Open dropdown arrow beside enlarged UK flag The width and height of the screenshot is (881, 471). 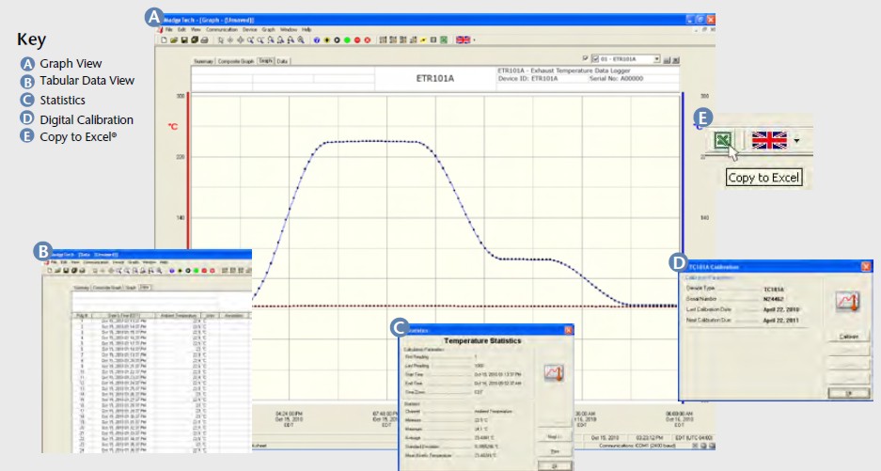click(x=796, y=140)
